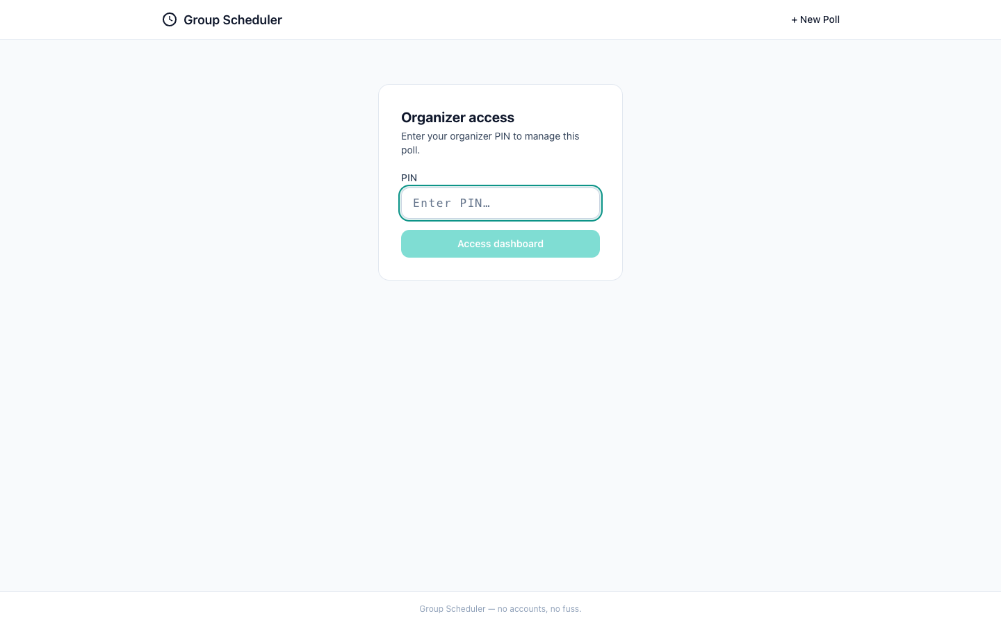The image size is (1001, 625).
Task: Click the PIN field label
Action: pyautogui.click(x=409, y=178)
